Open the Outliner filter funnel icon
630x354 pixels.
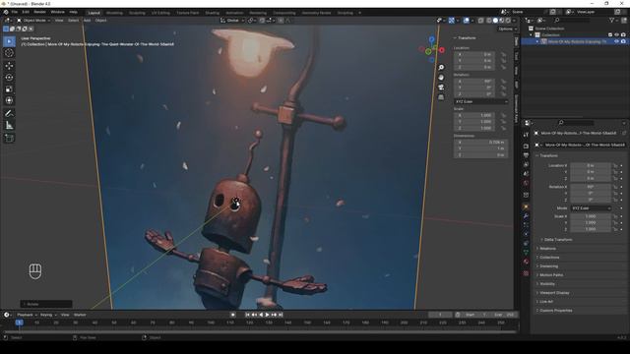coord(612,20)
